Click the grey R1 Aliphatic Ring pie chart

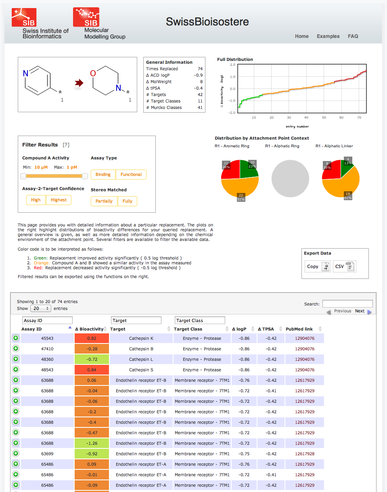(x=290, y=178)
